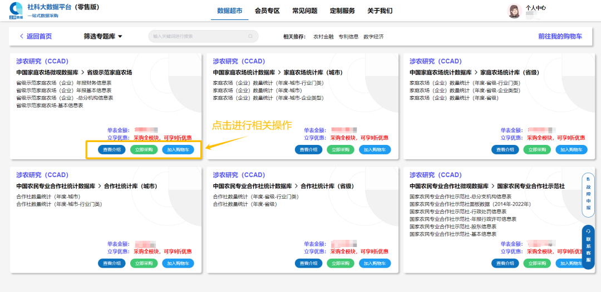Viewport: 601px width, 292px height.
Task: Click 立即采购 on 省级示范家庭农场 card
Action: 144,150
